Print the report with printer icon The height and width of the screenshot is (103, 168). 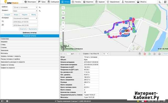(159, 54)
